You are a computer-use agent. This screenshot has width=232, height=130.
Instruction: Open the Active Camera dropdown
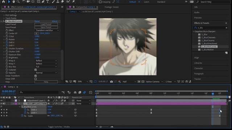[x=154, y=82]
